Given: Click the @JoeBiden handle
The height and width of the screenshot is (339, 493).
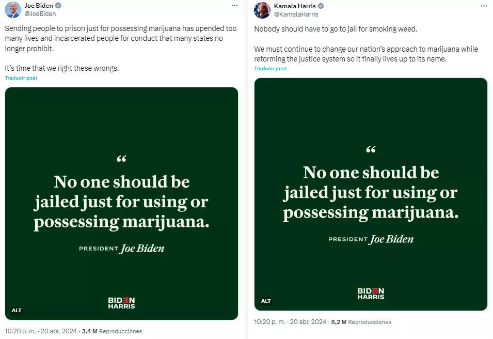Looking at the screenshot, I should click(x=41, y=14).
